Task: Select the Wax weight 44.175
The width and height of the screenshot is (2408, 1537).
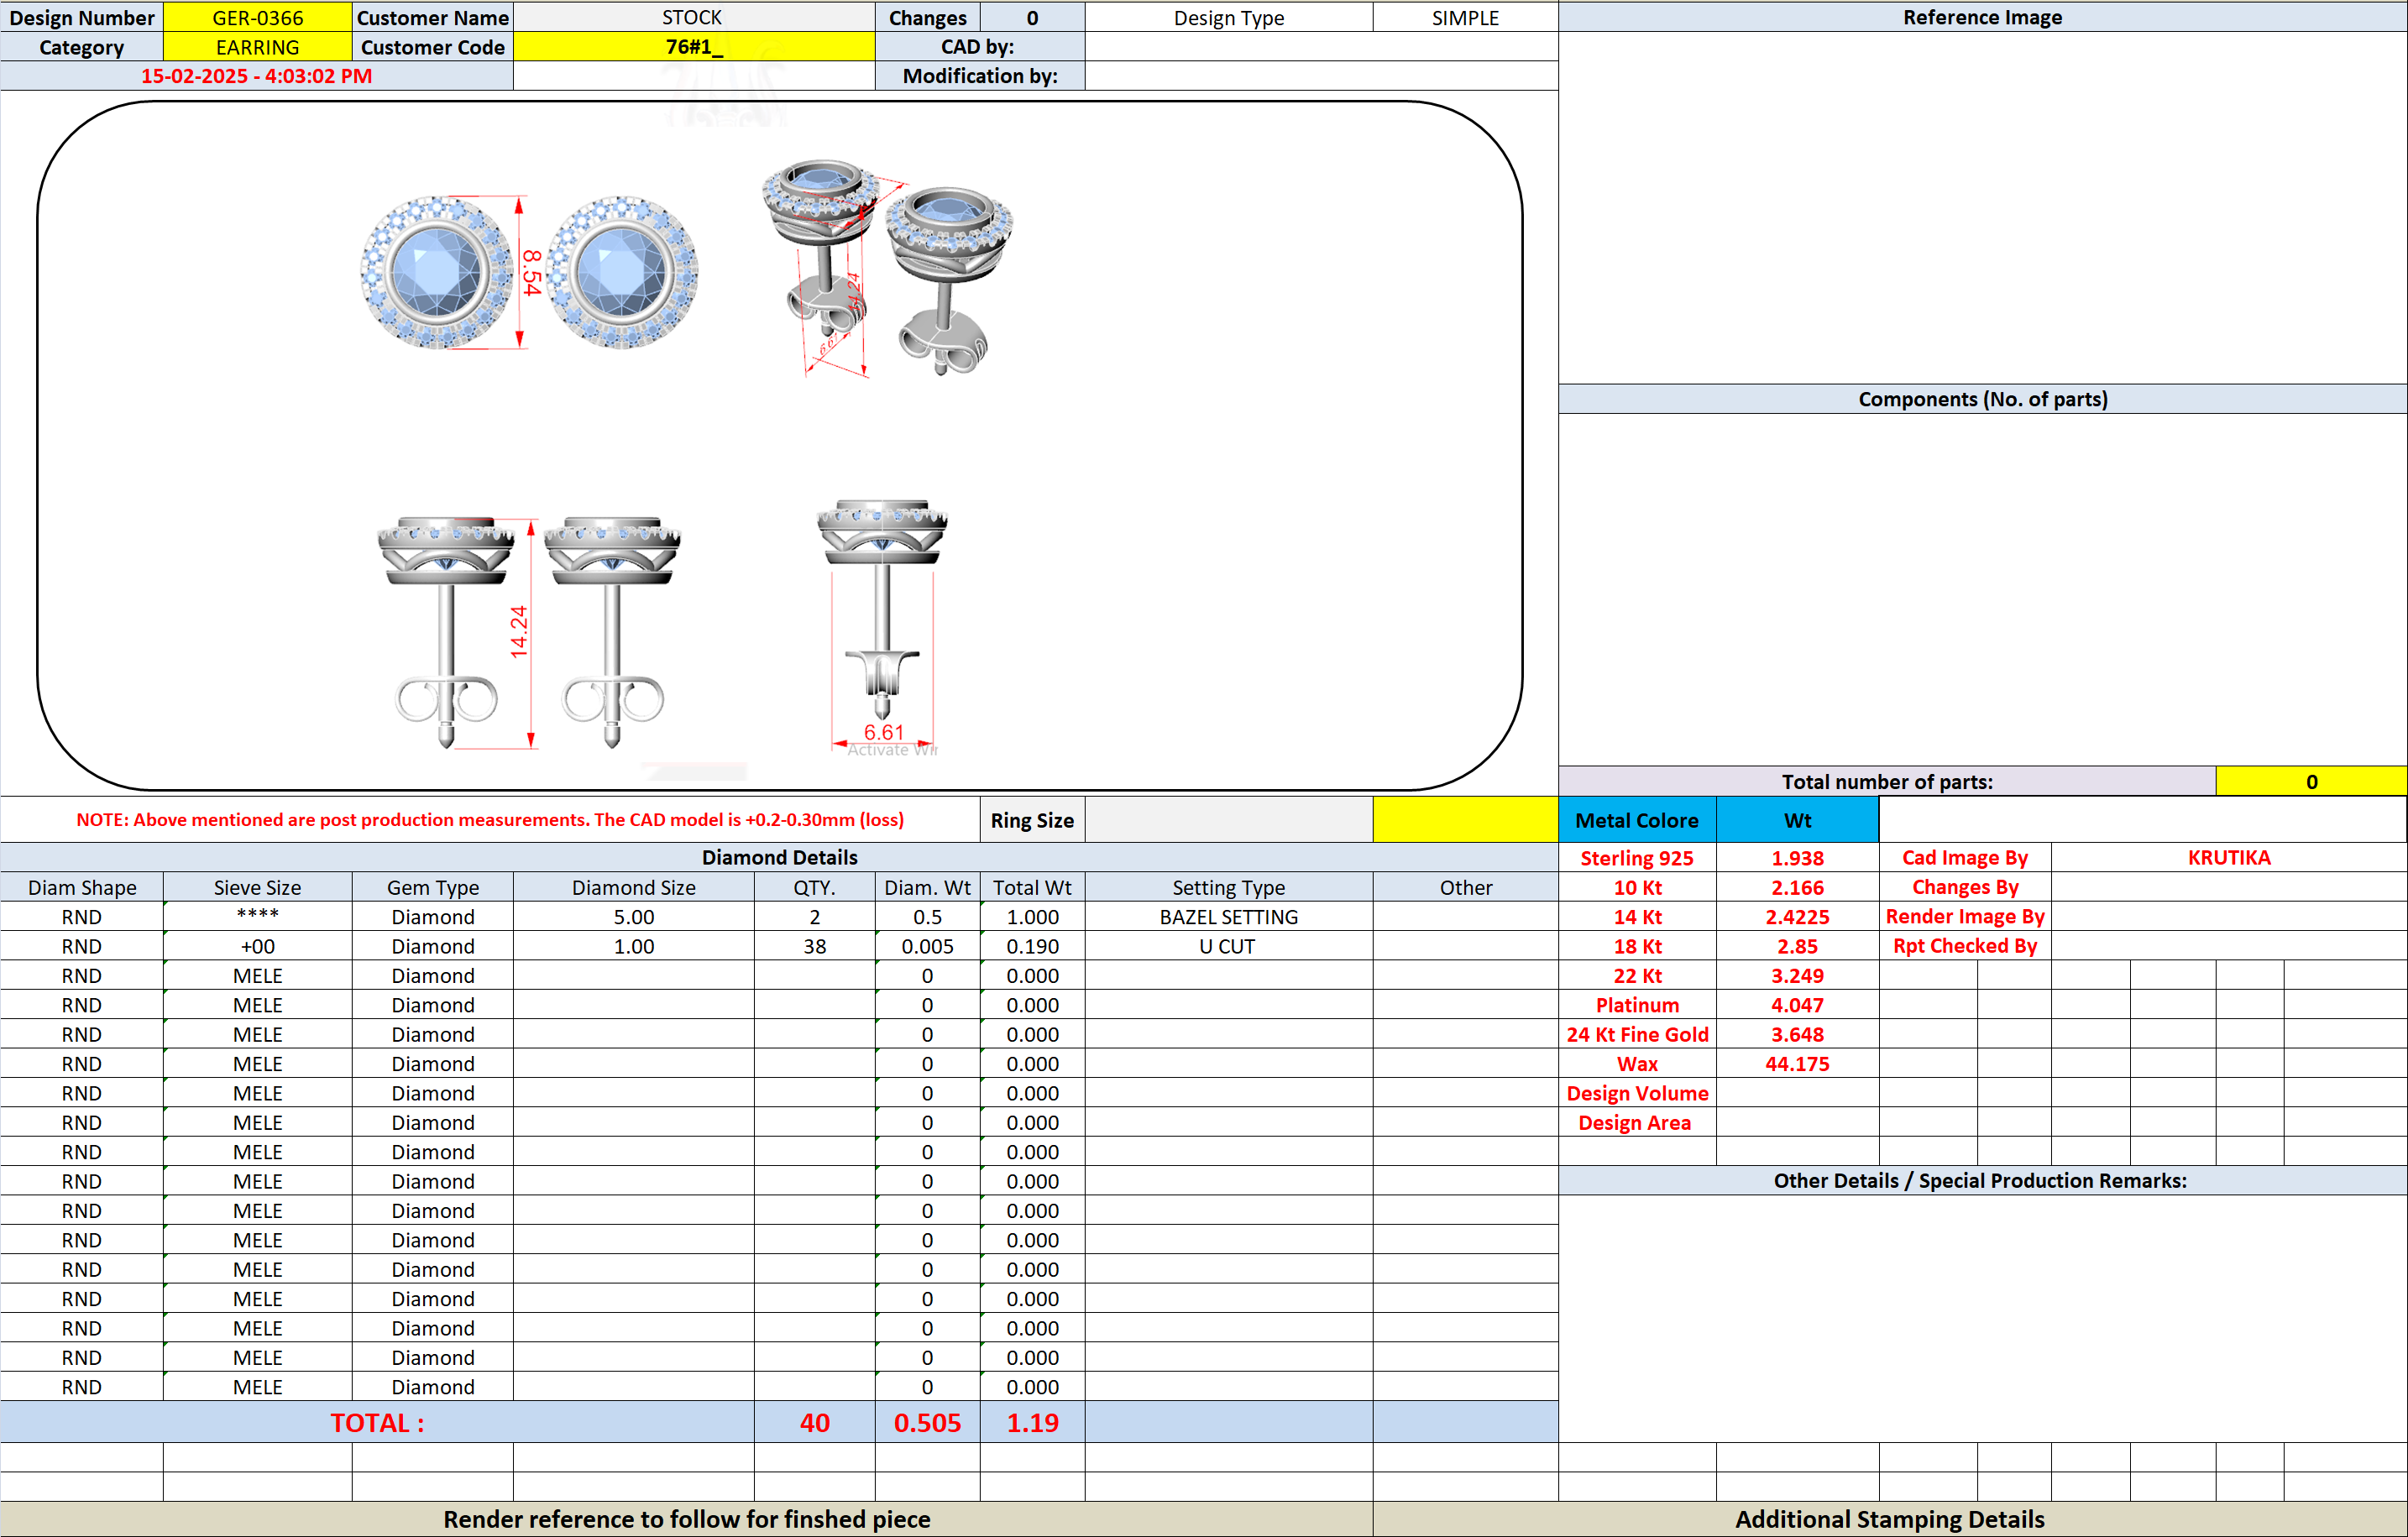Action: point(1797,1064)
